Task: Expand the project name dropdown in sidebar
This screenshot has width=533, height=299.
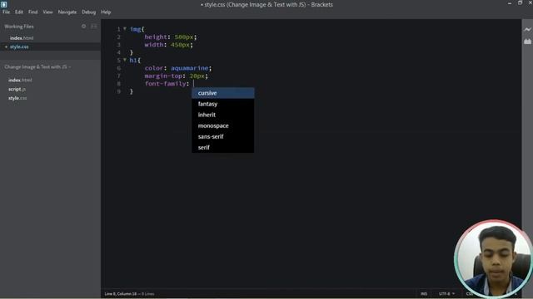Action: pyautogui.click(x=37, y=66)
